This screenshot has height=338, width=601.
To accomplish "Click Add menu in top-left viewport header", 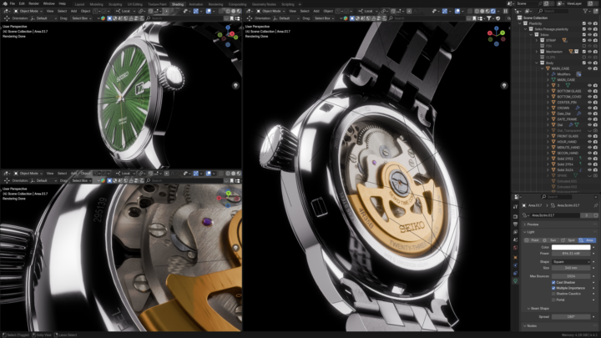I will [73, 11].
